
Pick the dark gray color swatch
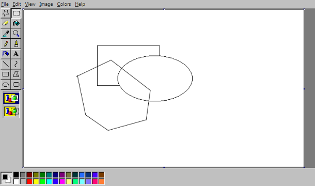(x=23, y=175)
